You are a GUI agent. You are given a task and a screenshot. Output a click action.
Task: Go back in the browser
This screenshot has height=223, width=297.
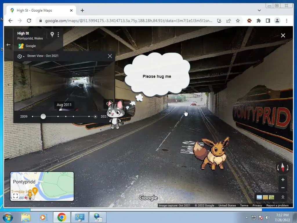pos(10,21)
